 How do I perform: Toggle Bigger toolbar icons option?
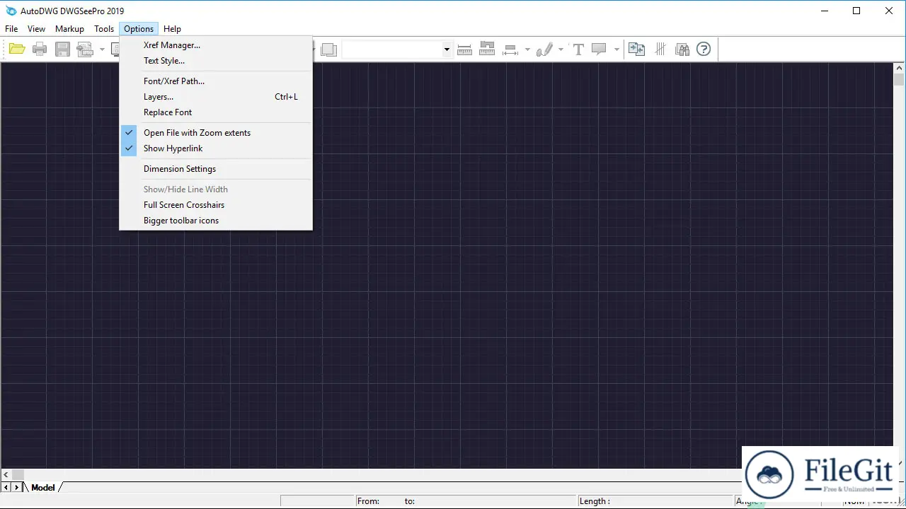[x=216, y=221]
